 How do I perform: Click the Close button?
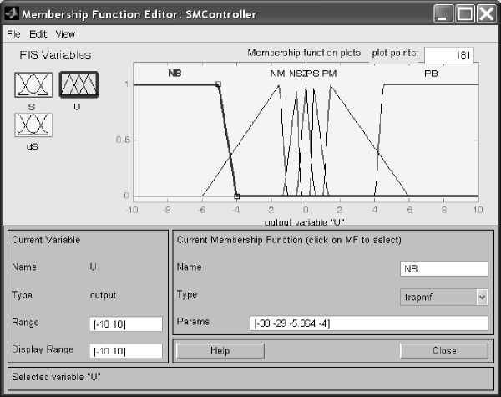[x=443, y=350]
